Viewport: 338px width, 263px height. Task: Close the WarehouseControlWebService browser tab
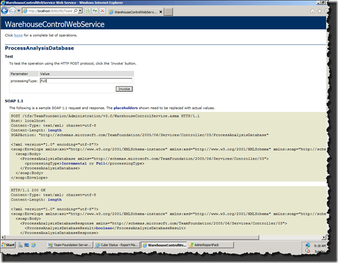coord(160,12)
